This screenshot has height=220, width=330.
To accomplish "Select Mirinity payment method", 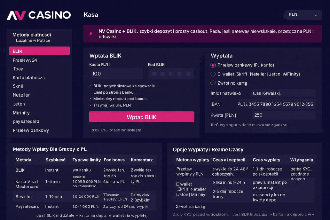I will pos(21,113).
